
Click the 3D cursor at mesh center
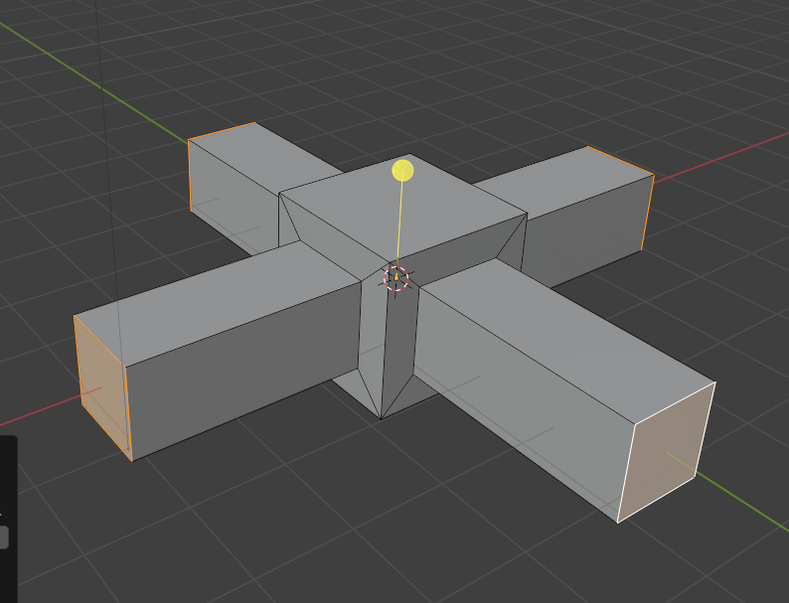point(396,278)
